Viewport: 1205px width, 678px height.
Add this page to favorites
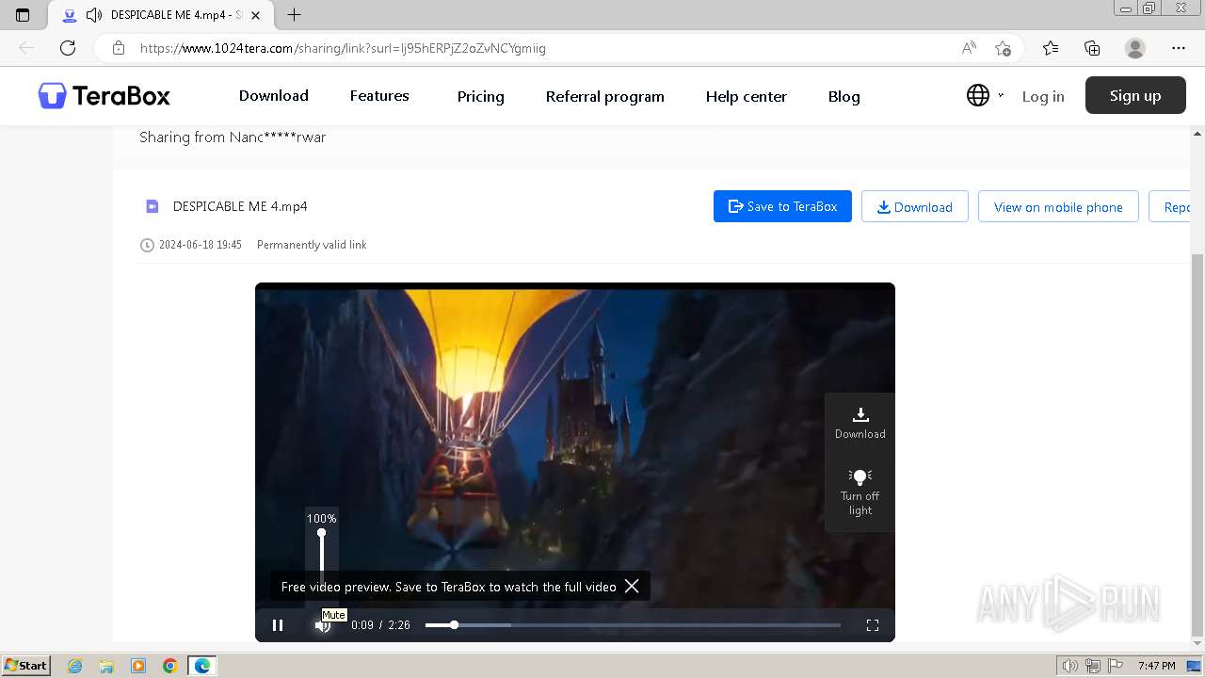[1003, 48]
